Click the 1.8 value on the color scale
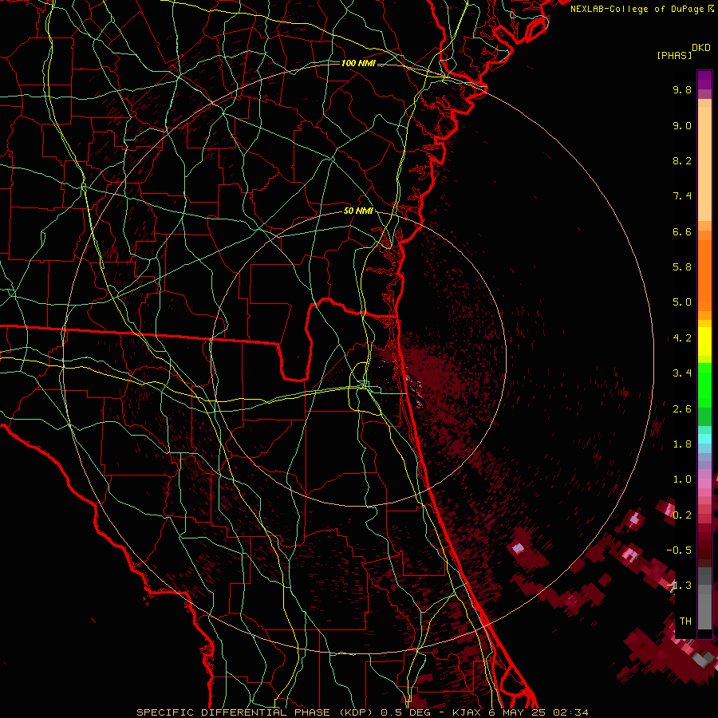This screenshot has height=718, width=718. [682, 444]
